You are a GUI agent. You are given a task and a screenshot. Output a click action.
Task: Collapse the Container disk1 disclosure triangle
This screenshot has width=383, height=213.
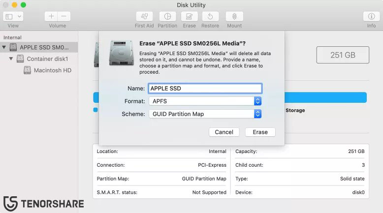(11, 59)
